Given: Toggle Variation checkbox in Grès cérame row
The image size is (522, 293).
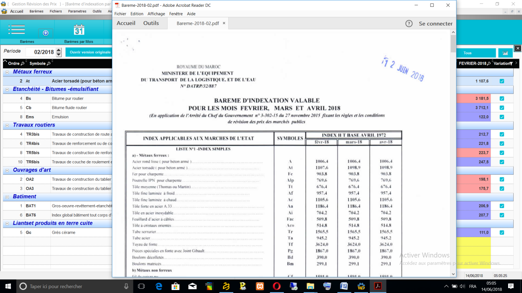Looking at the screenshot, I should pyautogui.click(x=502, y=233).
